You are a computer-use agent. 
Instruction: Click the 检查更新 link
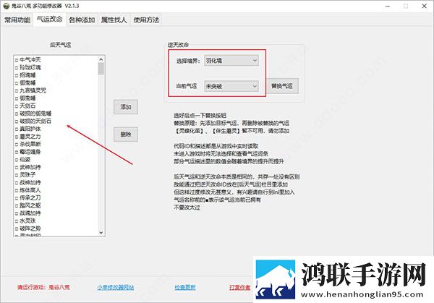coord(185,287)
